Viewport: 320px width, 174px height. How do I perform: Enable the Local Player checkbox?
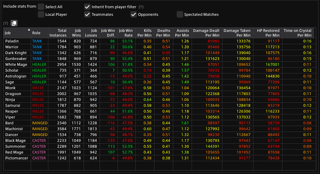[41, 14]
